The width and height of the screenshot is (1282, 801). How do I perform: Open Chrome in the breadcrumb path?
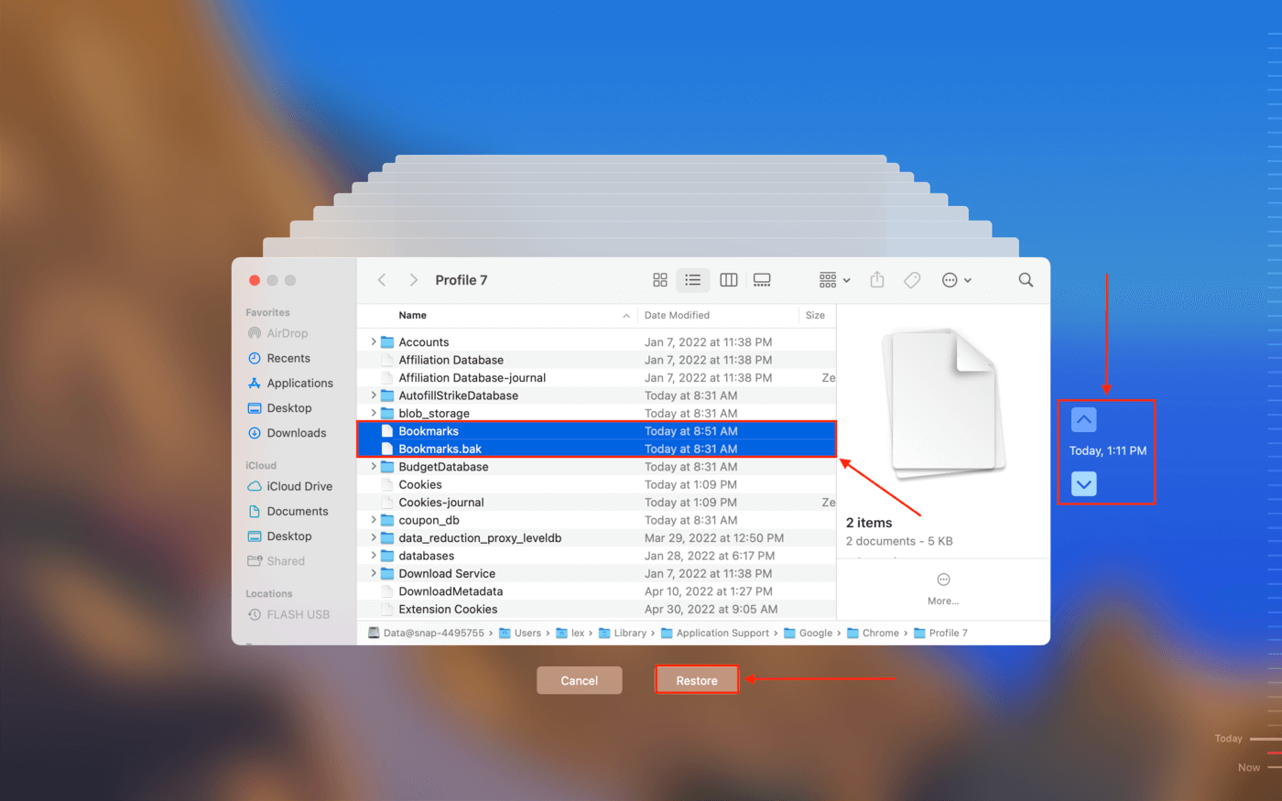click(x=881, y=633)
